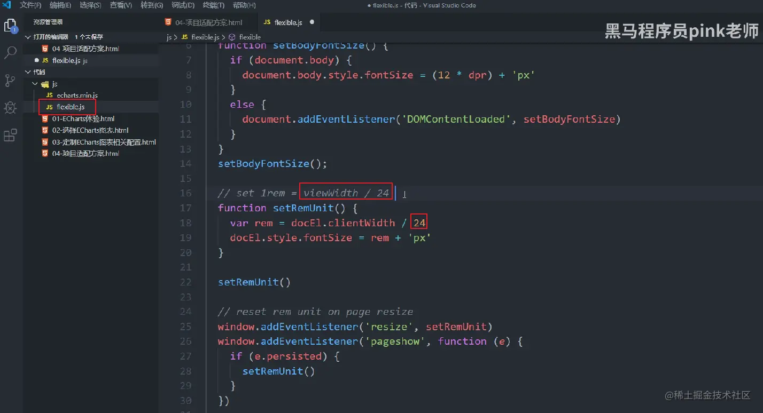The width and height of the screenshot is (763, 413).
Task: Open echarts.min.js in explorer tree
Action: point(77,95)
